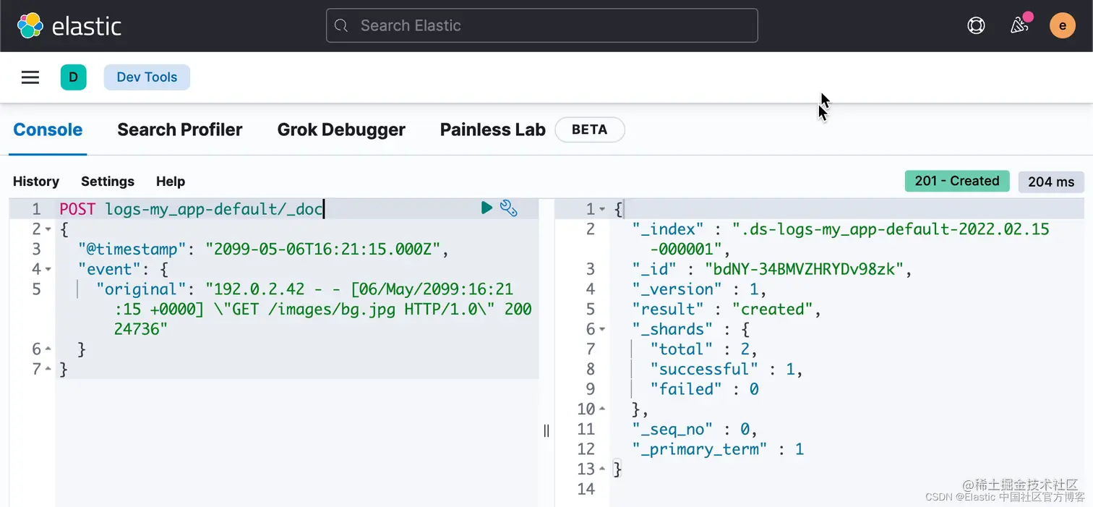
Task: Click the "_primary_term" : 1 line
Action: (x=717, y=449)
